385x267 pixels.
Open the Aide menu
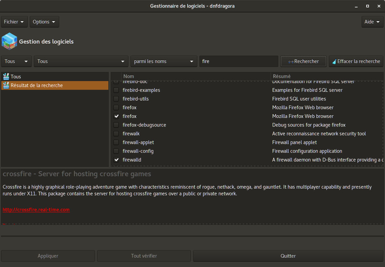point(372,22)
